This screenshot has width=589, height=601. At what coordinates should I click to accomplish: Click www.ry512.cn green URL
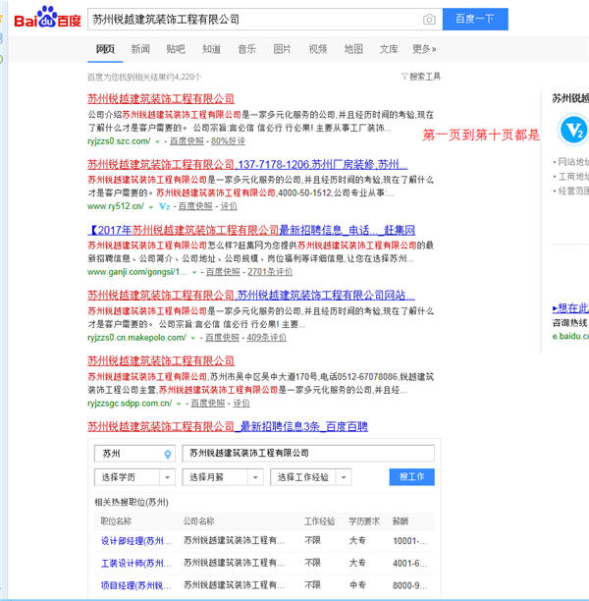116,206
